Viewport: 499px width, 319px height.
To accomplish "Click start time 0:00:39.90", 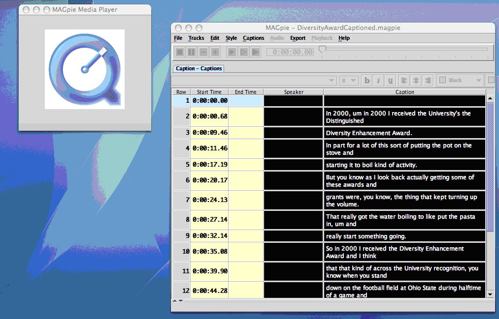I will pos(210,271).
